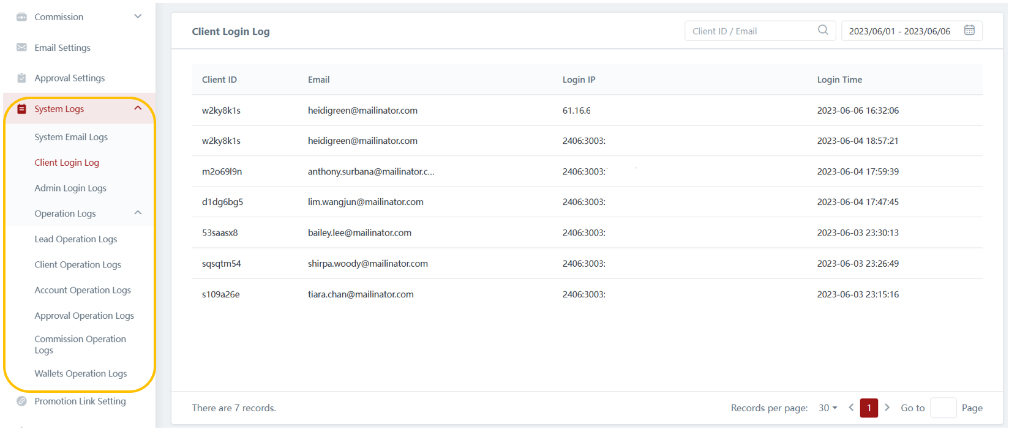Image resolution: width=1009 pixels, height=432 pixels.
Task: Open System Email Logs
Action: 71,137
